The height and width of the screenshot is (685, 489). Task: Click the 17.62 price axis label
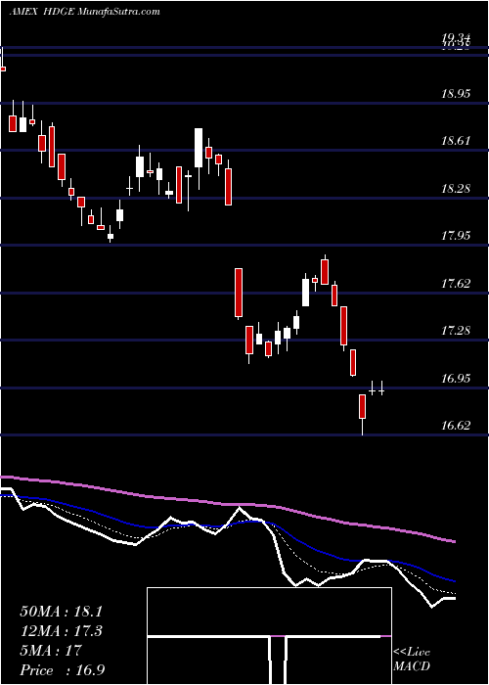[x=456, y=284]
